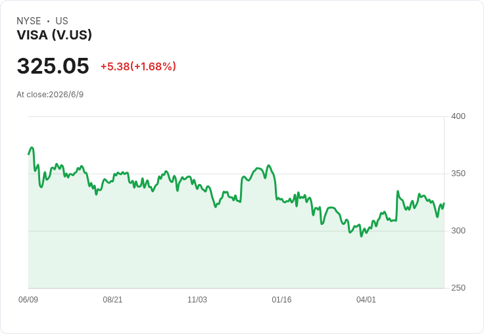Click the 300 y-axis price label
The image size is (484, 334).
point(458,231)
